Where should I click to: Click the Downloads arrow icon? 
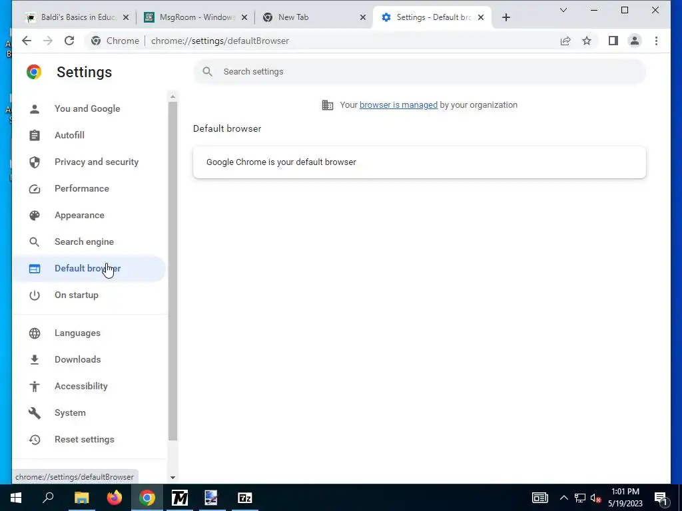pyautogui.click(x=35, y=360)
